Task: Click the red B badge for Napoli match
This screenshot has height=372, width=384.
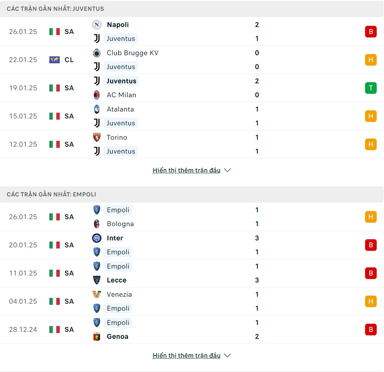Action: [371, 32]
